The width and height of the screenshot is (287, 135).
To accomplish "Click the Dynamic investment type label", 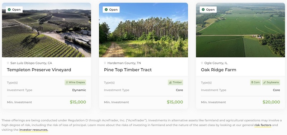I will point(79,90).
